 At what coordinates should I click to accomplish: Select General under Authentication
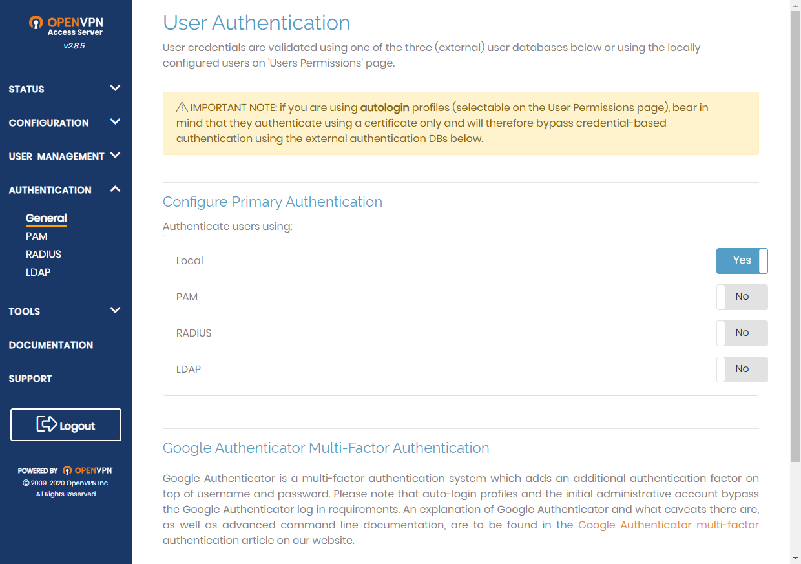tap(47, 218)
